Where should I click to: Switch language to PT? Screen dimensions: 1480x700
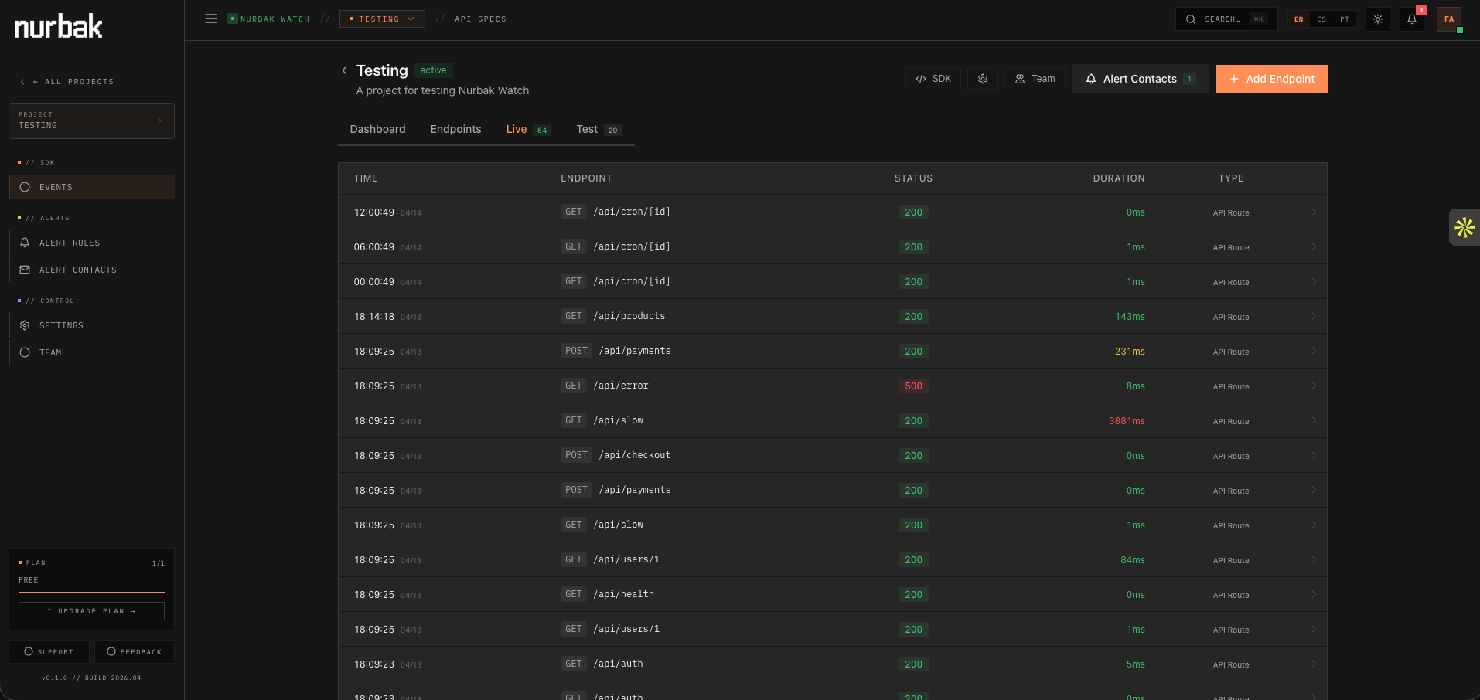coord(1345,19)
